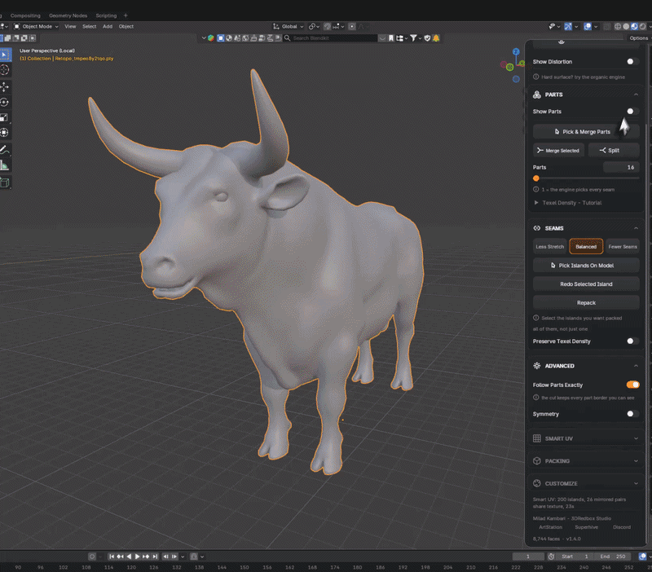
Task: Activate the Rotate tool
Action: (5, 103)
